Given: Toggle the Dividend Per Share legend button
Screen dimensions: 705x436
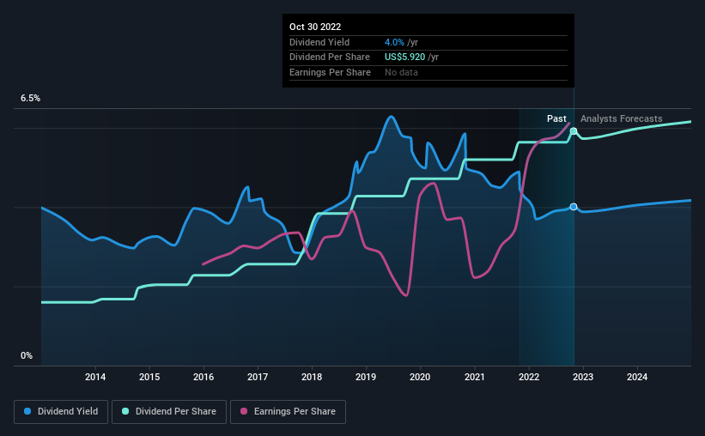Looking at the screenshot, I should [x=169, y=412].
